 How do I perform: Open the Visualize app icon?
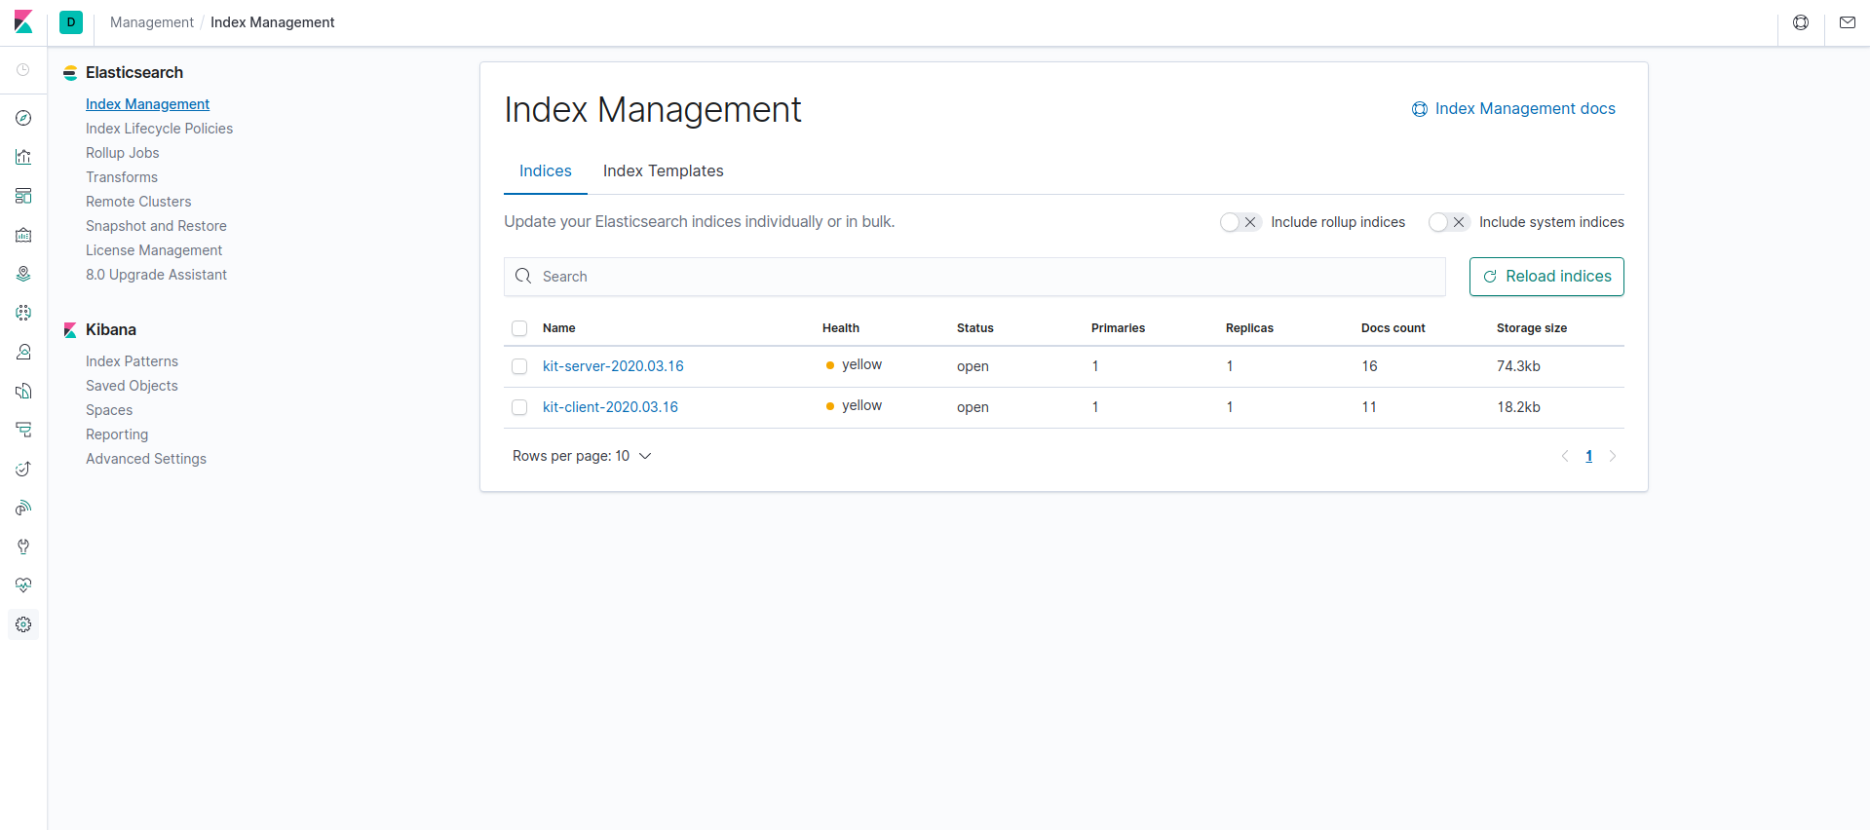23,157
